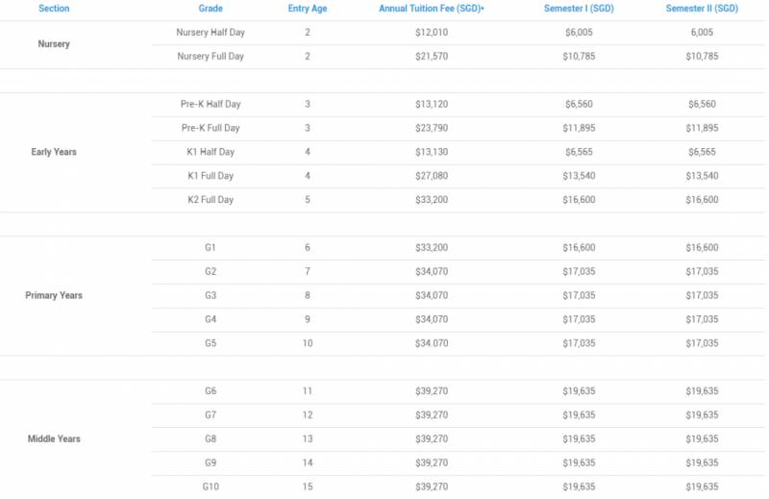Image resolution: width=769 pixels, height=499 pixels.
Task: Click the Section column header
Action: (x=54, y=9)
